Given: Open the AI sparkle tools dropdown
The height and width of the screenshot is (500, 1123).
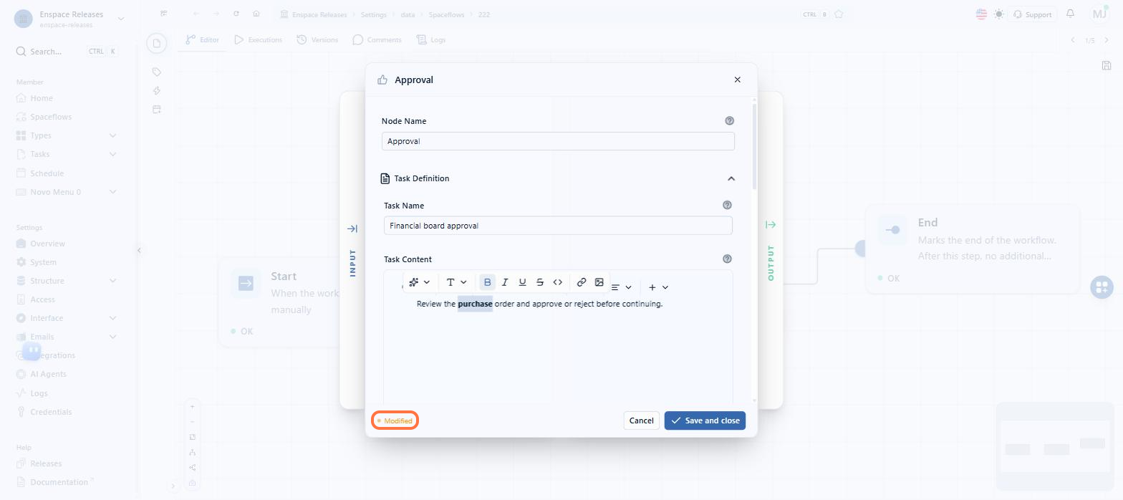Looking at the screenshot, I should (419, 282).
